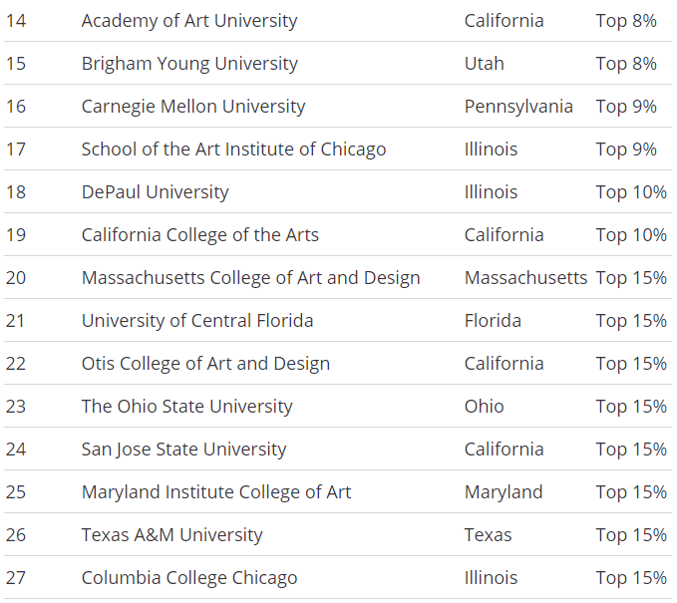
Task: Click Top 9% for Carnegie Mellon
Action: pyautogui.click(x=626, y=107)
